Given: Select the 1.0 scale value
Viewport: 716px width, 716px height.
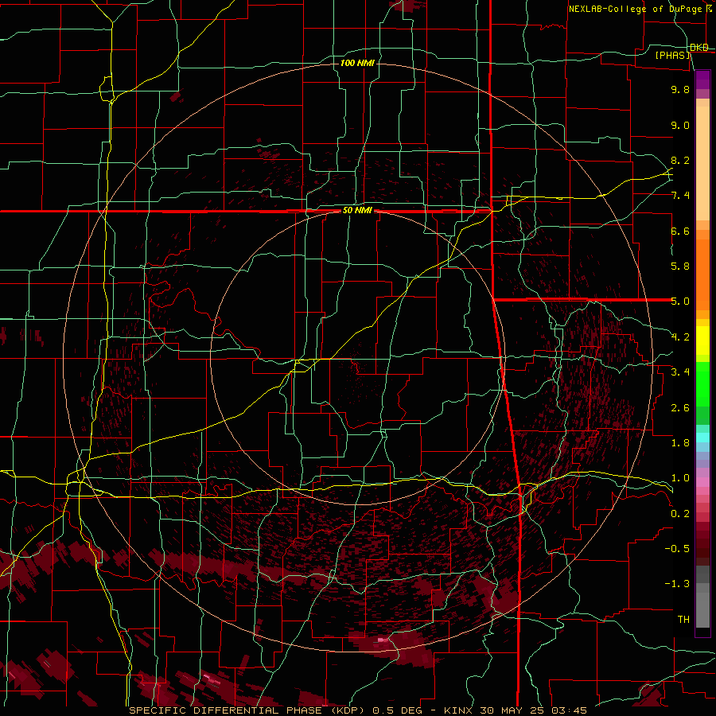Looking at the screenshot, I should [x=680, y=478].
